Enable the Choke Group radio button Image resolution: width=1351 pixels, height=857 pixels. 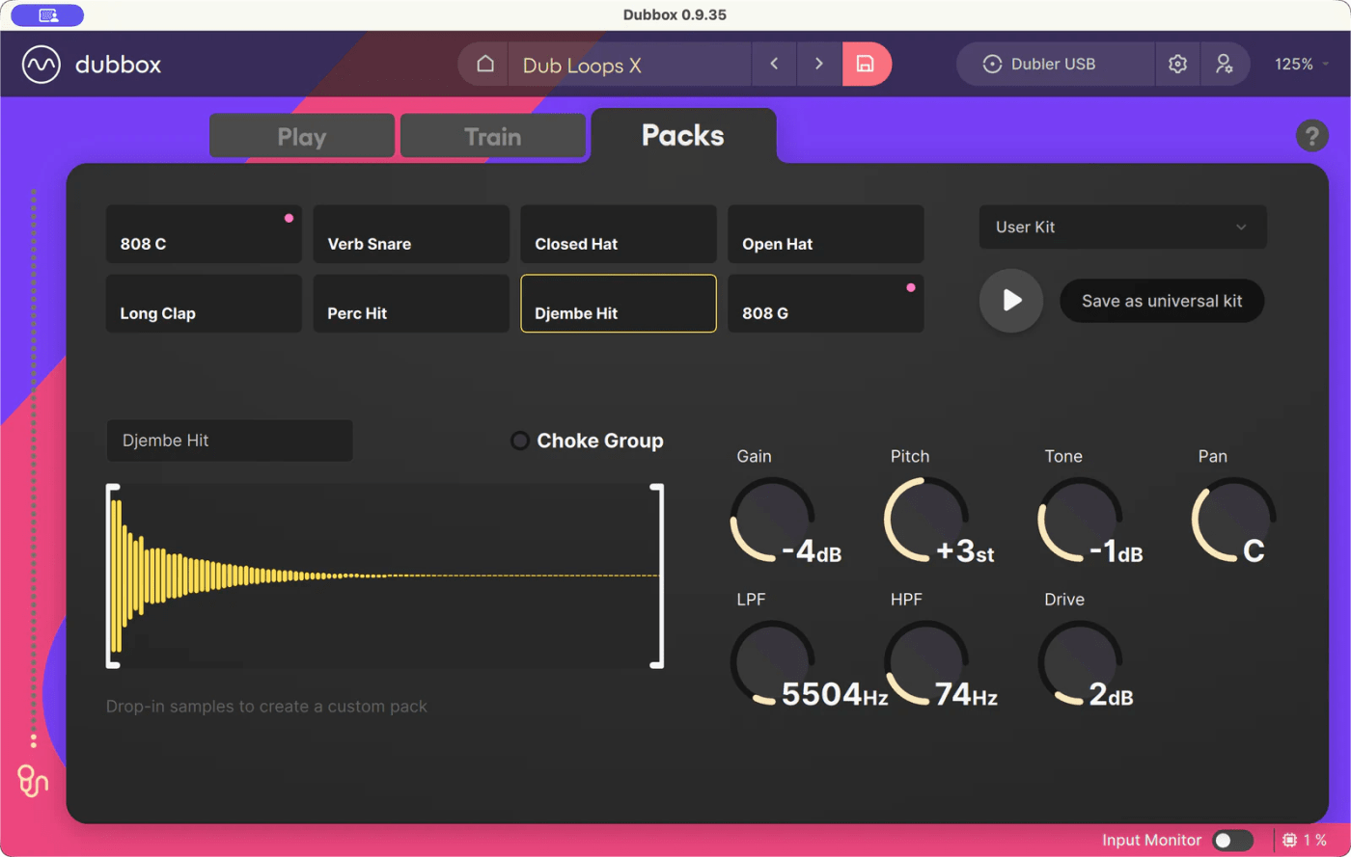(519, 441)
